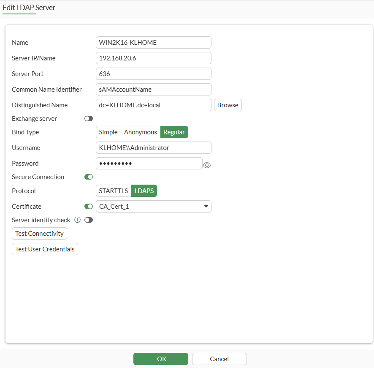Reveal the hidden password with the eye icon
Image resolution: width=374 pixels, height=368 pixels.
point(206,165)
